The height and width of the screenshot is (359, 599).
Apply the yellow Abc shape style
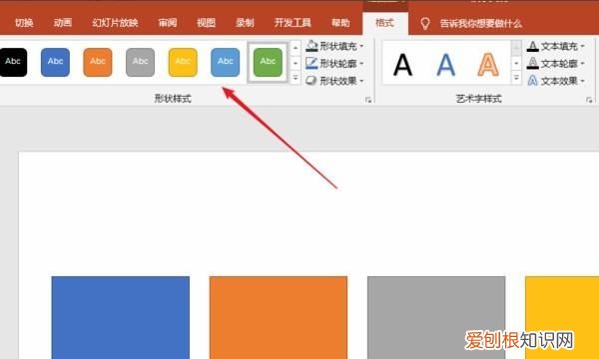point(183,62)
